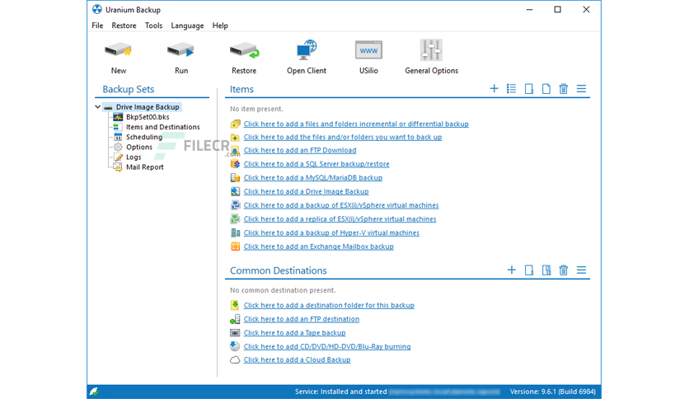Select Drive Image Backup in Backup Sets
The height and width of the screenshot is (399, 689).
[x=148, y=107]
